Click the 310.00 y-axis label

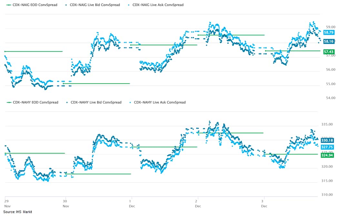pyautogui.click(x=328, y=195)
